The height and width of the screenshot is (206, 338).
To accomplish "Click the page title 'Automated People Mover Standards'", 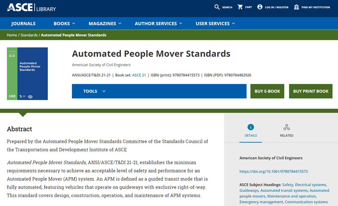I will (x=151, y=54).
